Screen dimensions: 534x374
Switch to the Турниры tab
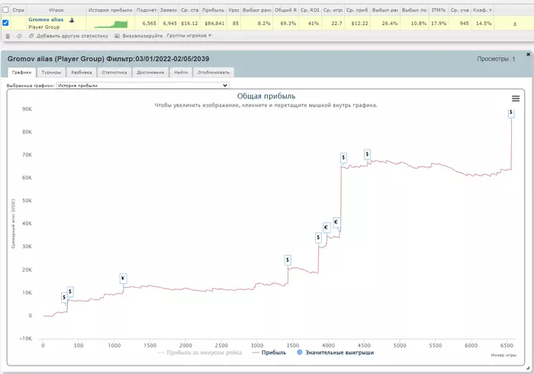tap(51, 73)
